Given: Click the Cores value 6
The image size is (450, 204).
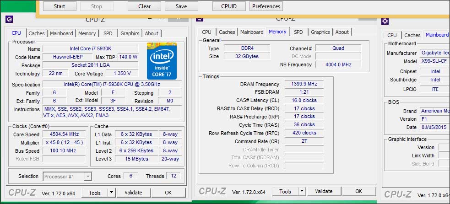Looking at the screenshot, I should pos(131,176).
